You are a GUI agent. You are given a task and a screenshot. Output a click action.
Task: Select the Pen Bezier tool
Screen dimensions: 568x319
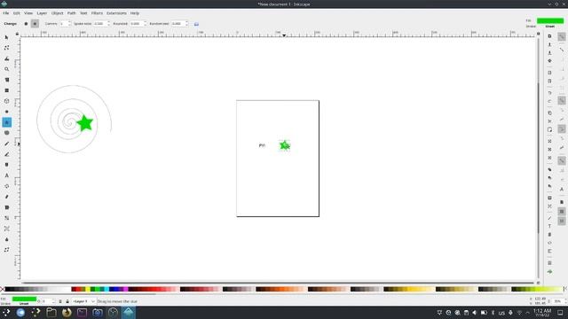tap(6, 154)
